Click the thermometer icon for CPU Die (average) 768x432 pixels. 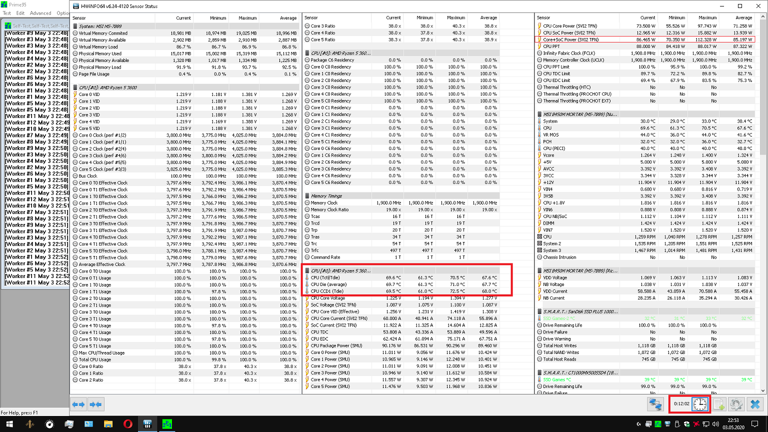(x=307, y=284)
